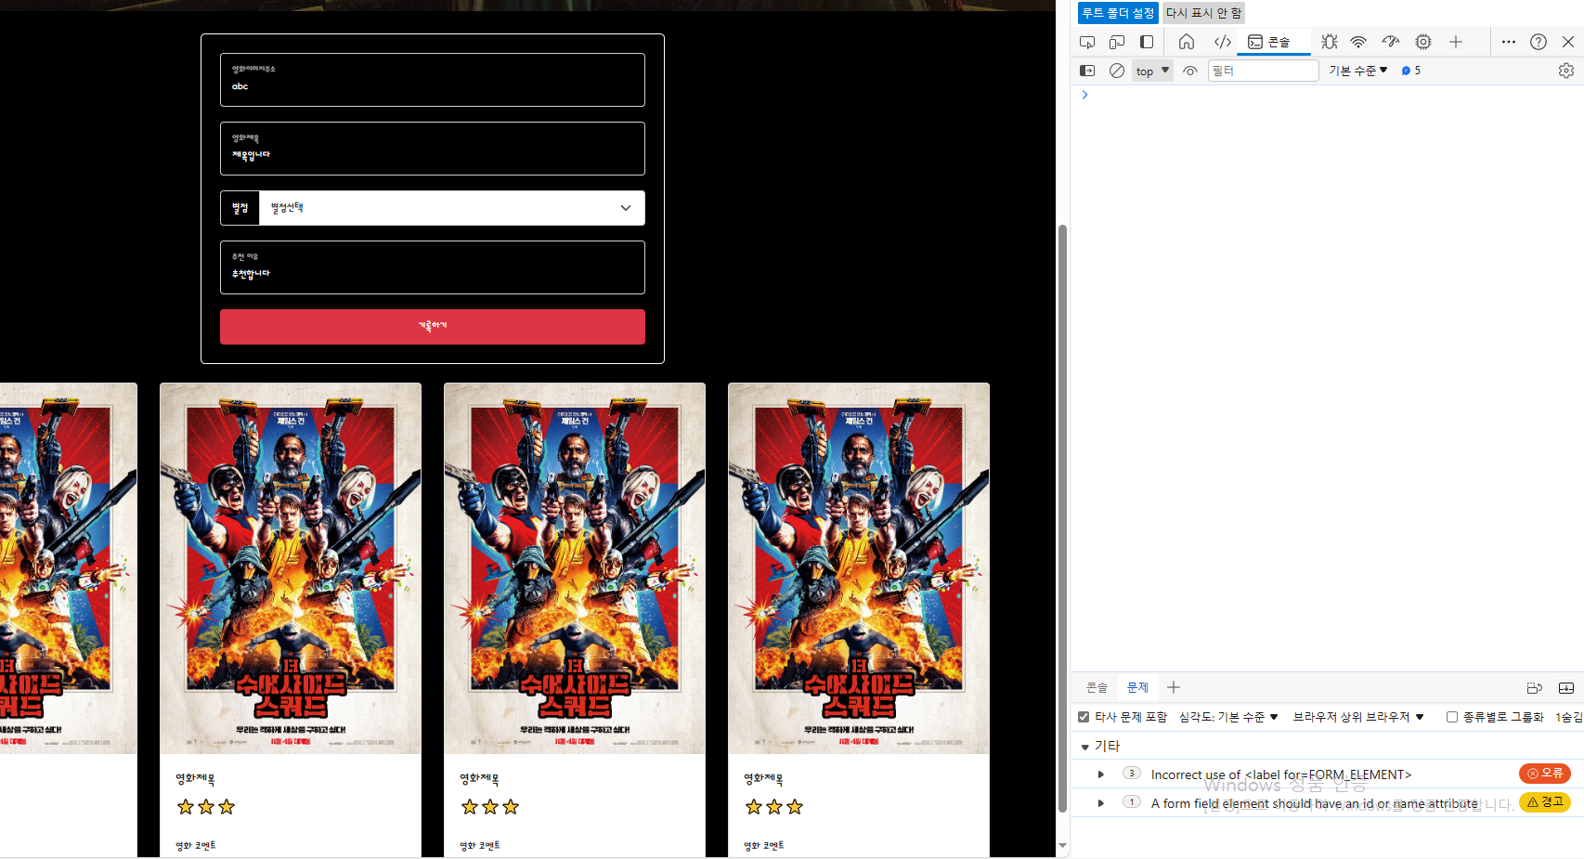
Task: Open the Performance gauge panel
Action: [1391, 42]
